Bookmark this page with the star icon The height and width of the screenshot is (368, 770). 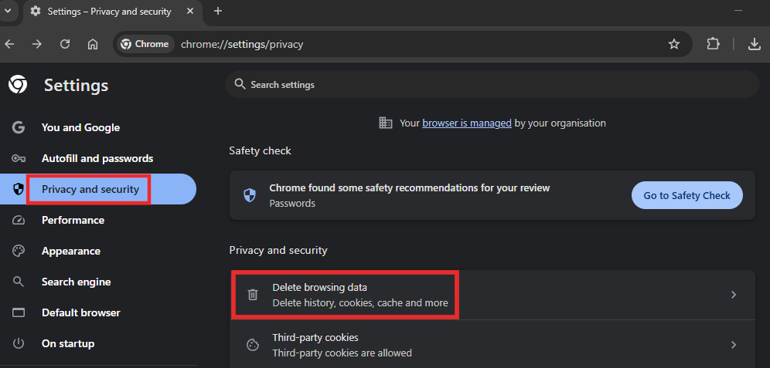(x=674, y=44)
